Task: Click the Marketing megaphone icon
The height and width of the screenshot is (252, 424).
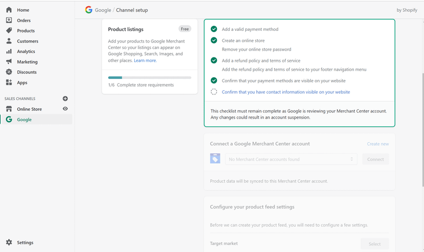Action: (9, 62)
